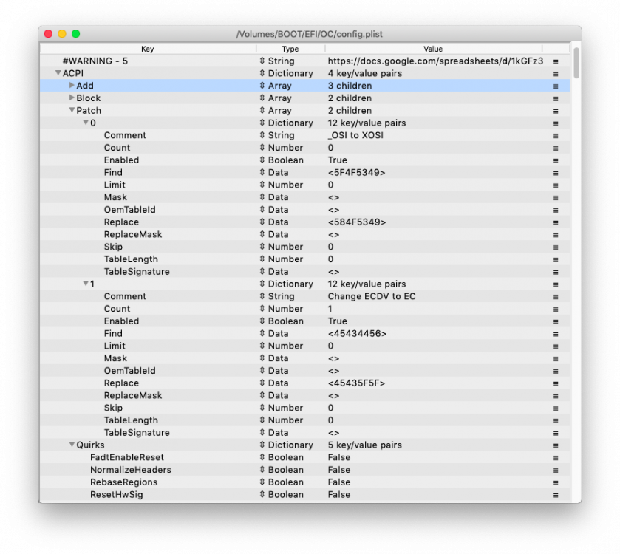The image size is (620, 554).
Task: Open type selector for Add row
Action: point(262,86)
